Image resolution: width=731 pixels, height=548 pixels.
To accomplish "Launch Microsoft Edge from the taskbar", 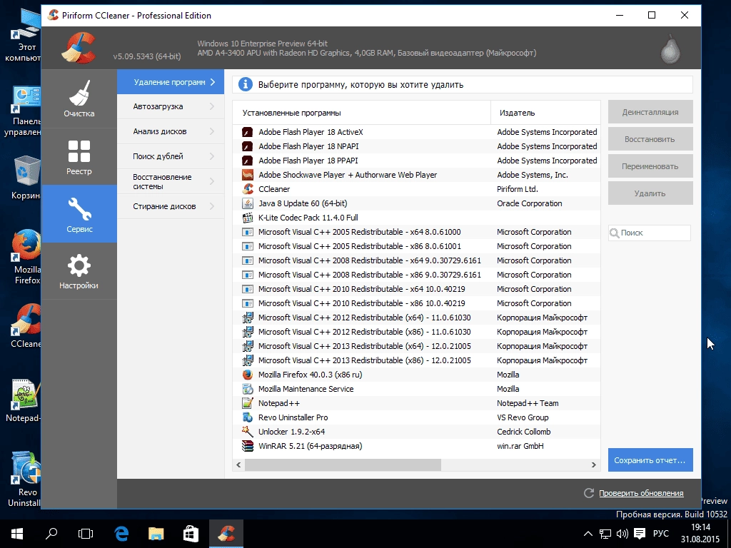I will tap(121, 534).
